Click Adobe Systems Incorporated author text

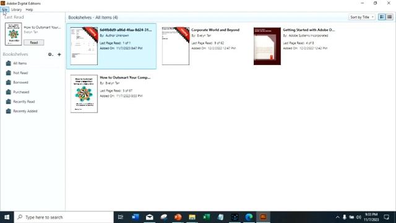(308, 36)
